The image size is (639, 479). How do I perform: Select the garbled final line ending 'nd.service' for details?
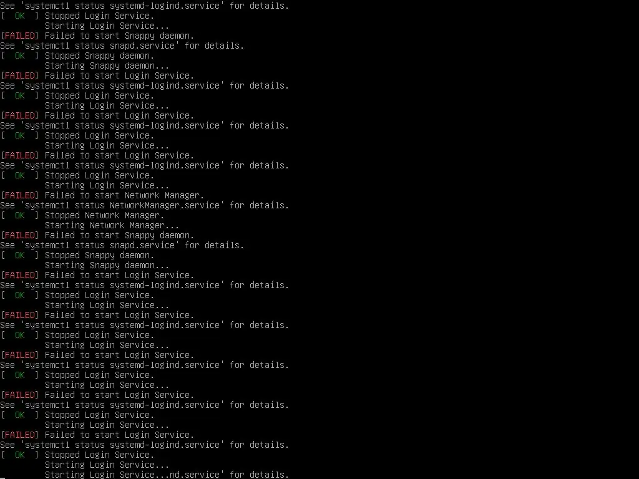click(x=167, y=475)
